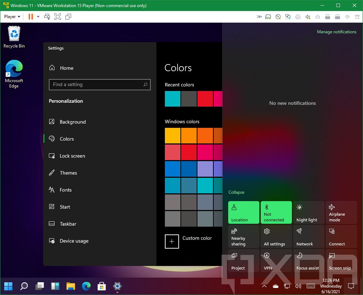The image size is (363, 295).
Task: Launch Edge from taskbar
Action: pos(86,286)
